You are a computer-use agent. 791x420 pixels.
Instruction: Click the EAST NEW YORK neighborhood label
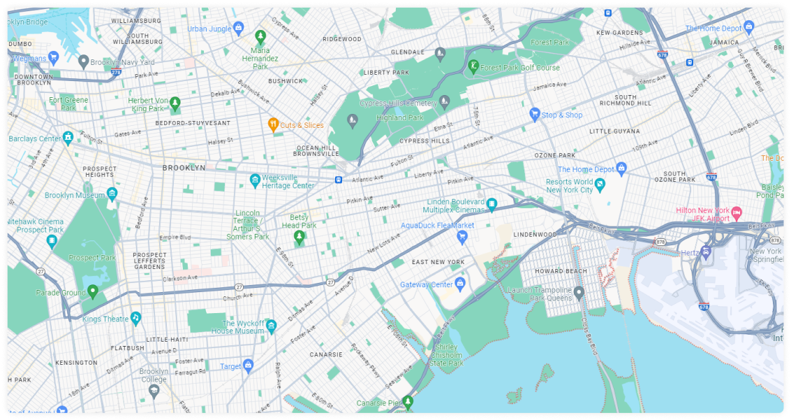tap(438, 262)
